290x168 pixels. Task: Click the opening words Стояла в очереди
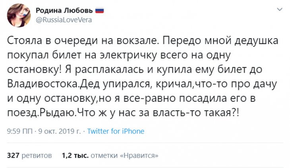click(x=45, y=41)
